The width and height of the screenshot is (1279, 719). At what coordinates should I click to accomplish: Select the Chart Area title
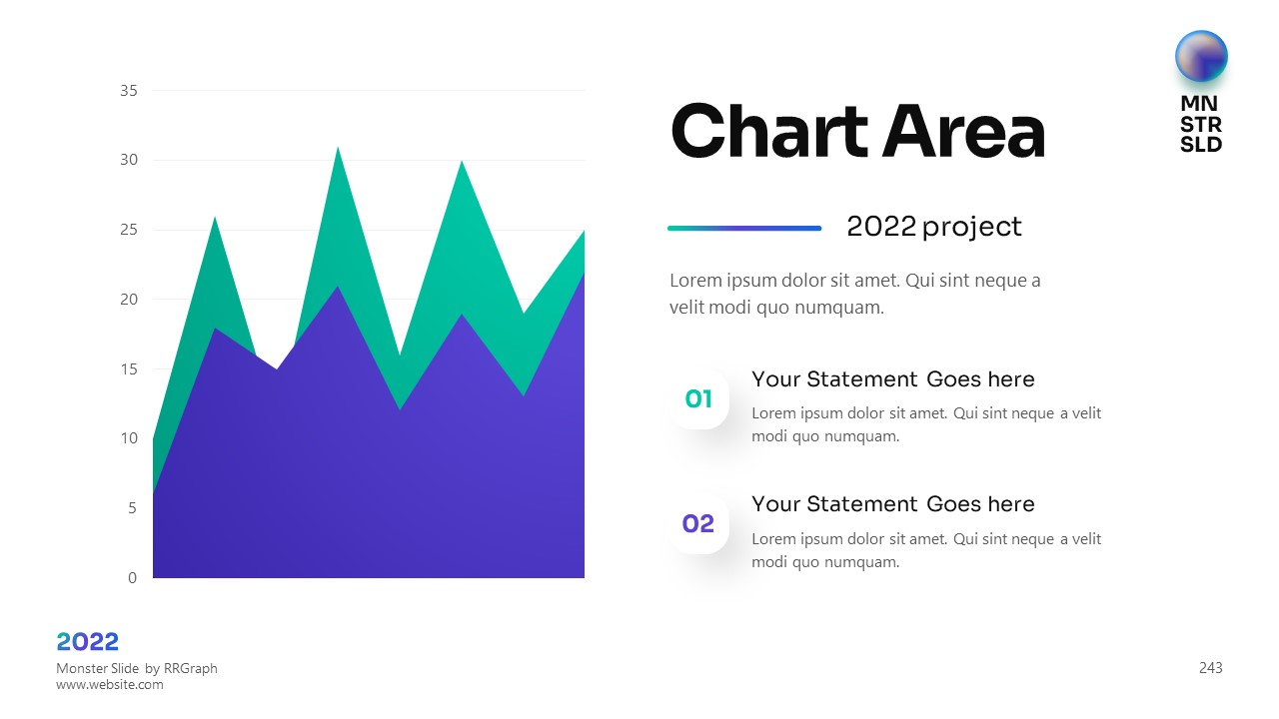tap(857, 132)
